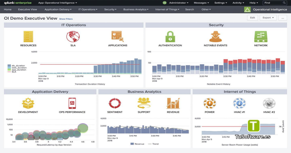Image resolution: width=291 pixels, height=153 pixels.
Task: Click the Application Delivery panel header
Action: point(50,92)
